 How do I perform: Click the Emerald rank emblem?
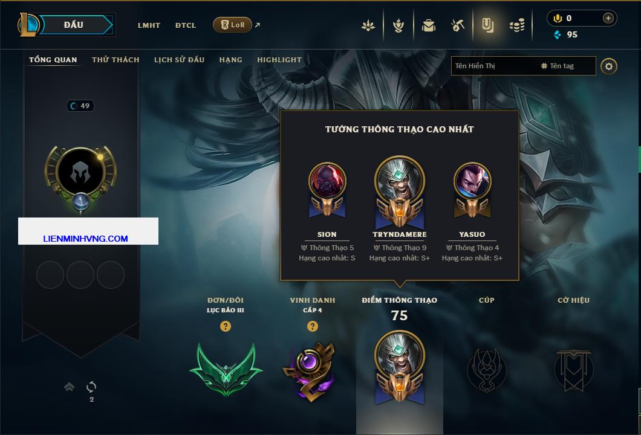(226, 370)
